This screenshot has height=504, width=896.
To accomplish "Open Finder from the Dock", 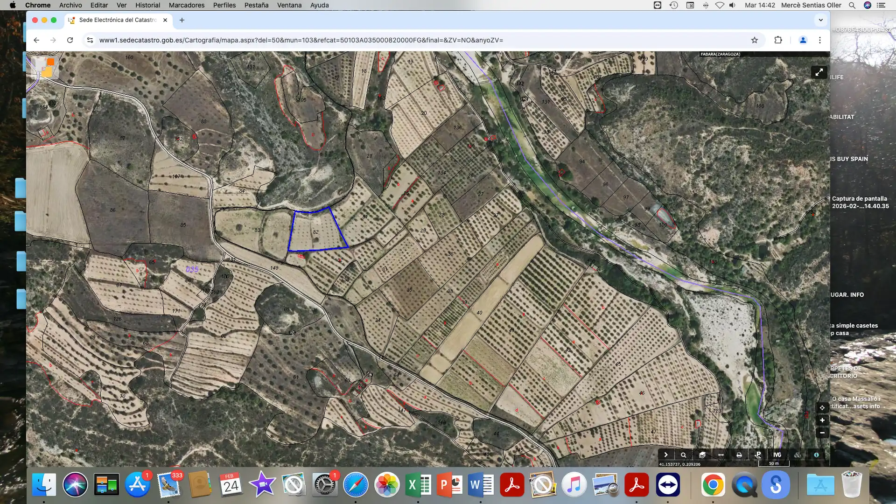I will [x=44, y=484].
